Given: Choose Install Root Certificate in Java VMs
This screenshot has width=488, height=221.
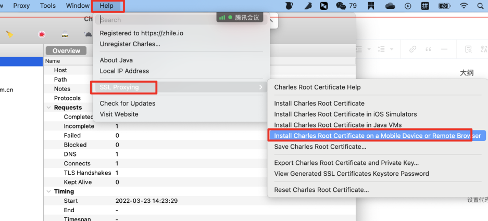Looking at the screenshot, I should [378, 125].
